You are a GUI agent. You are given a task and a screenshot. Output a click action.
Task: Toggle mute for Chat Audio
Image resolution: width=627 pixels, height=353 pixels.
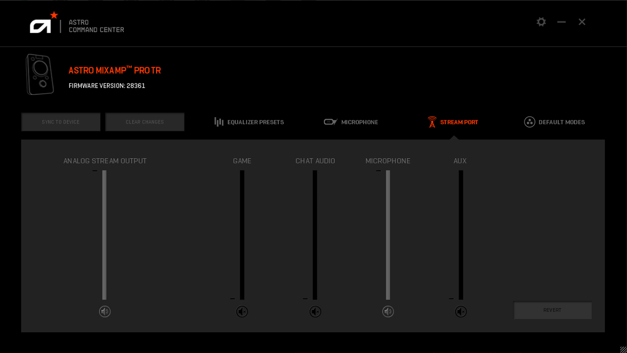tap(315, 311)
